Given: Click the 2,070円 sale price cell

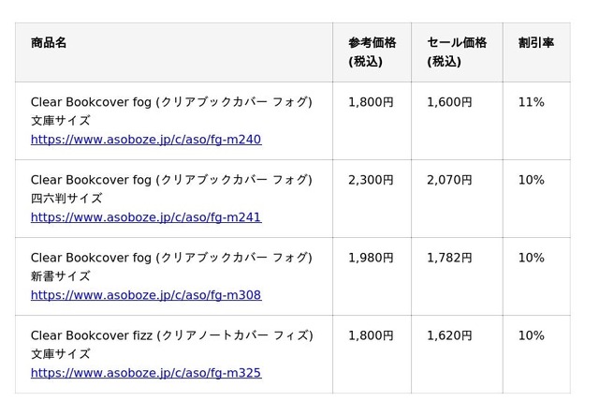Looking at the screenshot, I should (449, 180).
